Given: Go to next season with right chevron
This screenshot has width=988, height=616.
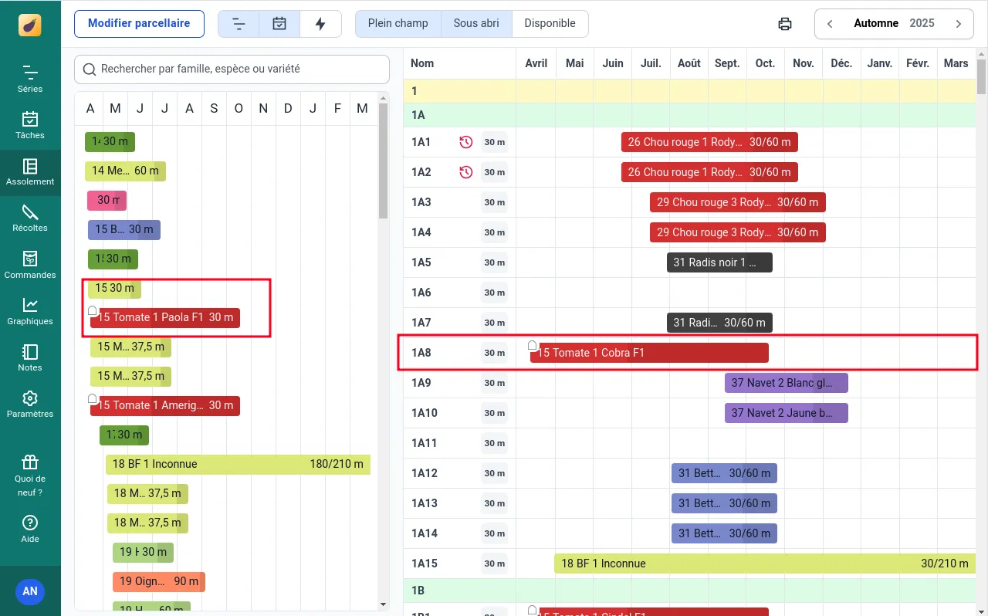Looking at the screenshot, I should [959, 24].
